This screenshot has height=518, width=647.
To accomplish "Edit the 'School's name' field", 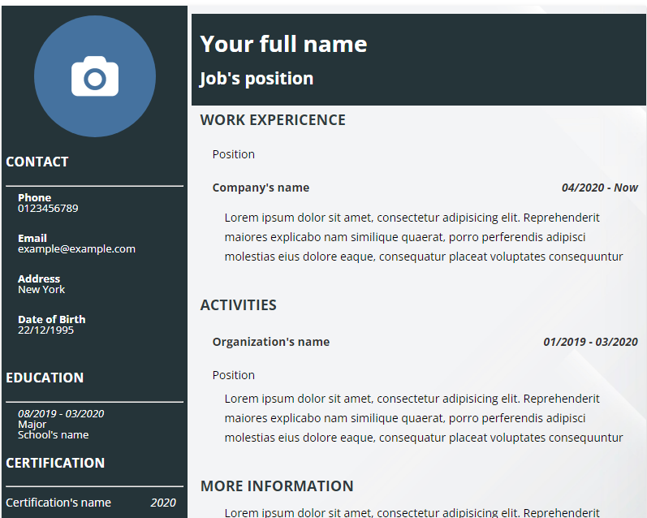I will [54, 434].
